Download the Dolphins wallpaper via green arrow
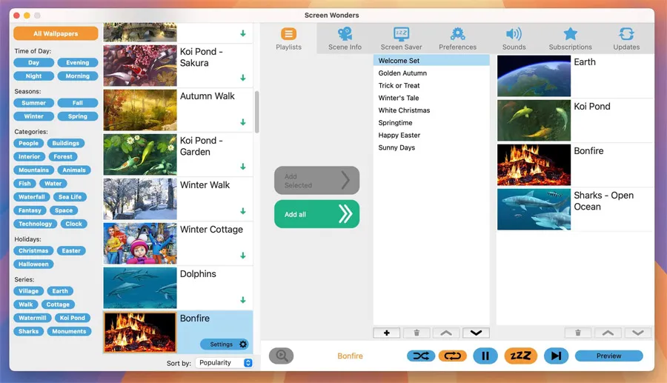This screenshot has width=667, height=383. point(242,300)
